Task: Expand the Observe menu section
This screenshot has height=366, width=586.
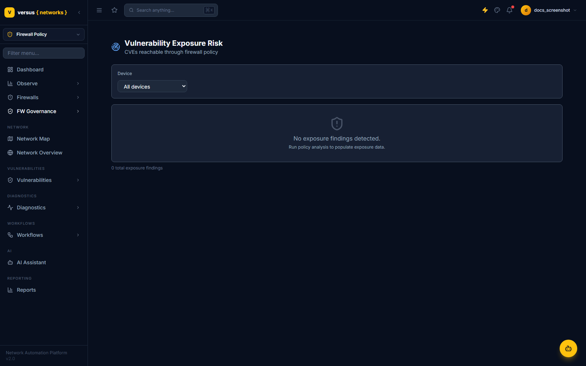Action: point(44,83)
